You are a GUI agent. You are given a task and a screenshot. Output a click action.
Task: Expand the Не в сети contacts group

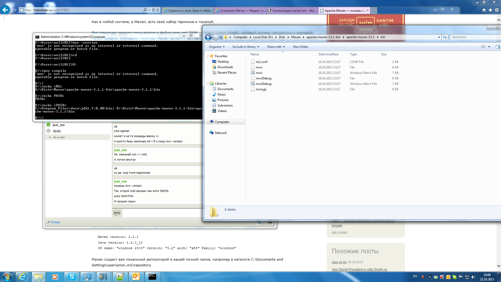[50, 137]
